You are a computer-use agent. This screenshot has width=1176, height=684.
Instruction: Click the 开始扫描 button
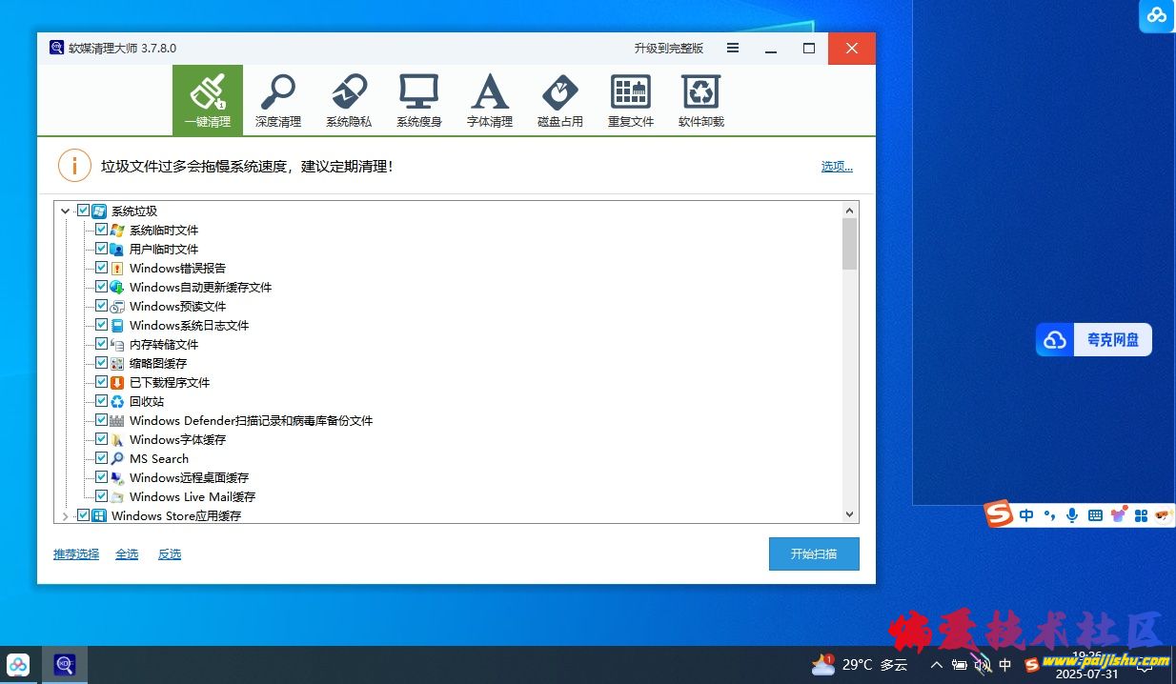(x=814, y=553)
